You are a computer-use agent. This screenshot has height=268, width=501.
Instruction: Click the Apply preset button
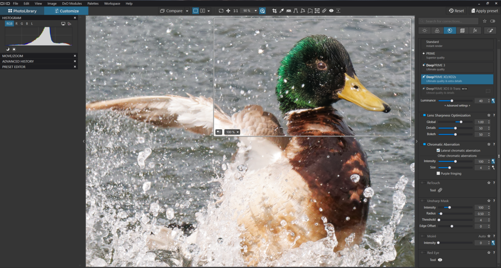[x=484, y=11]
